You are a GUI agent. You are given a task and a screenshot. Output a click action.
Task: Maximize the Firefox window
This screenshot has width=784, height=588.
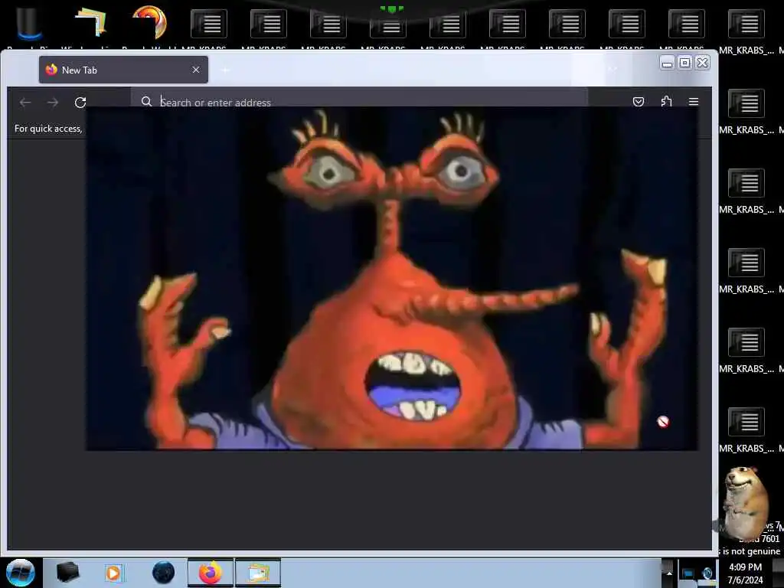point(685,63)
